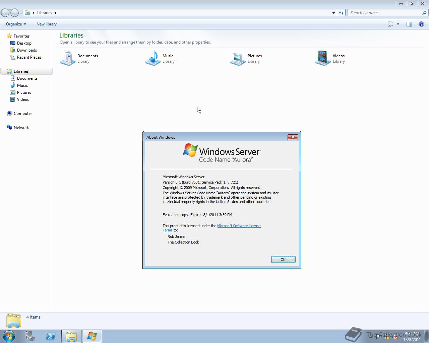This screenshot has width=429, height=343.
Task: Click the "Rob Jansen" licensee text
Action: [x=177, y=236]
